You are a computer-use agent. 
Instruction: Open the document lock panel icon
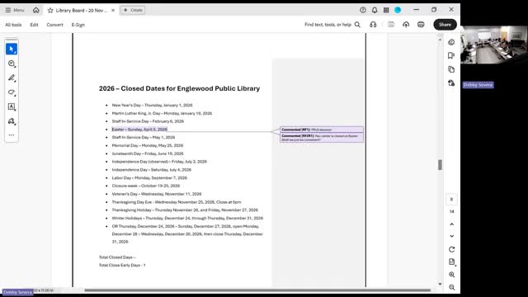[451, 83]
